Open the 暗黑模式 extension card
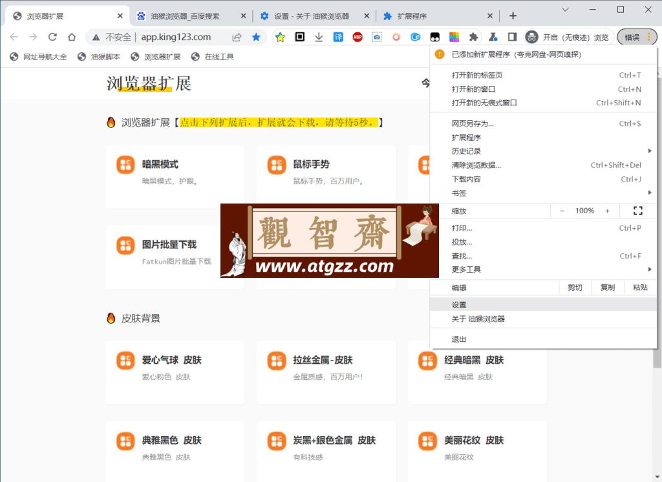This screenshot has height=482, width=662. point(175,176)
